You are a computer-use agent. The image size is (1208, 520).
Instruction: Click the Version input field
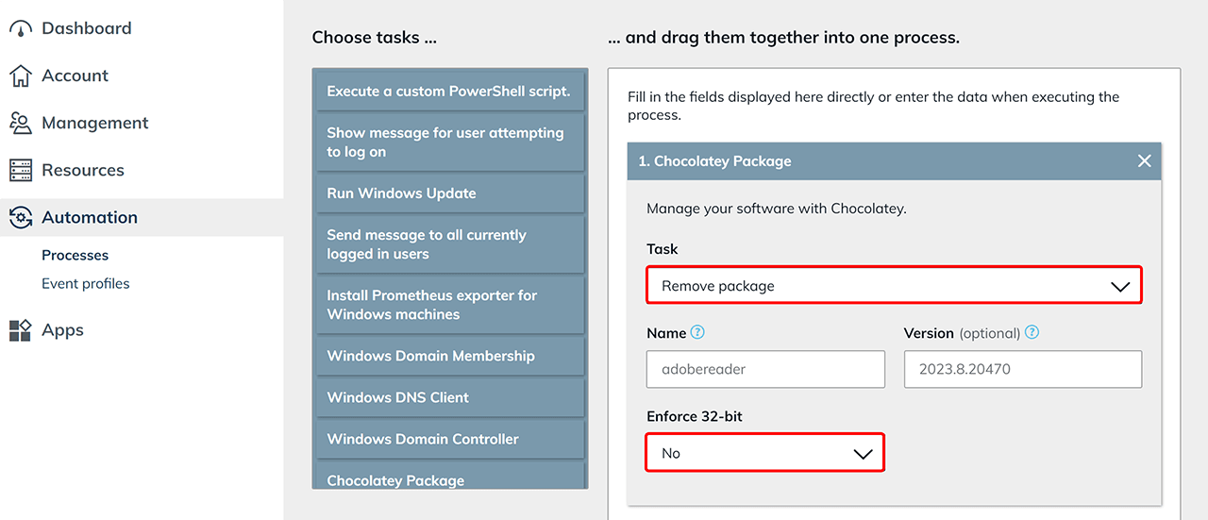coord(1022,369)
